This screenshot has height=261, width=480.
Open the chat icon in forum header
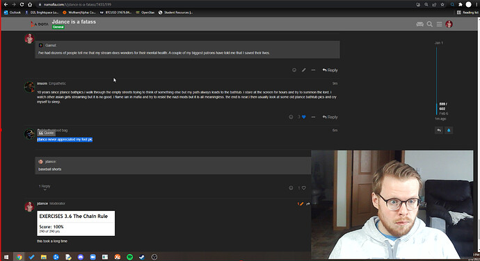419,24
